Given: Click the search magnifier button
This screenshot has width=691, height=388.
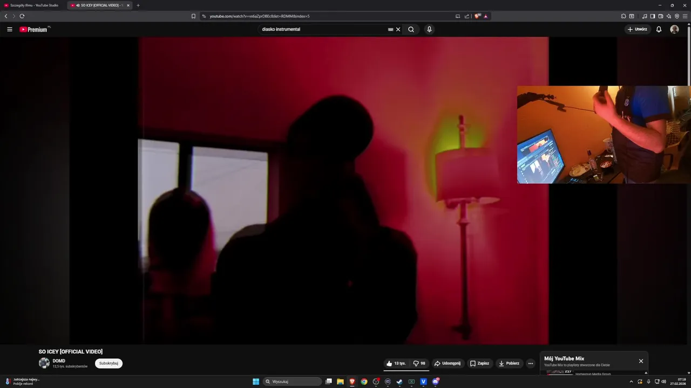Looking at the screenshot, I should tap(411, 30).
